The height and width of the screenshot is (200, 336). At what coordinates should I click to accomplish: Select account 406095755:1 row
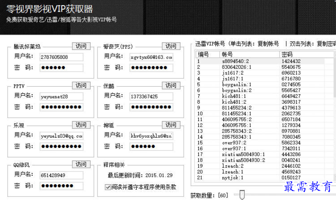click(x=260, y=125)
